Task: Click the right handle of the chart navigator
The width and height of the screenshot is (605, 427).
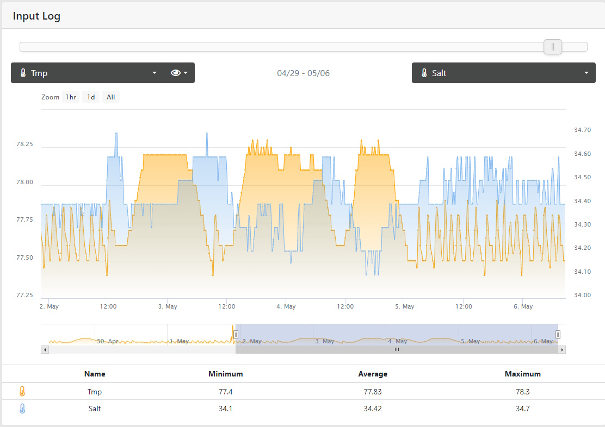Action: pos(558,335)
